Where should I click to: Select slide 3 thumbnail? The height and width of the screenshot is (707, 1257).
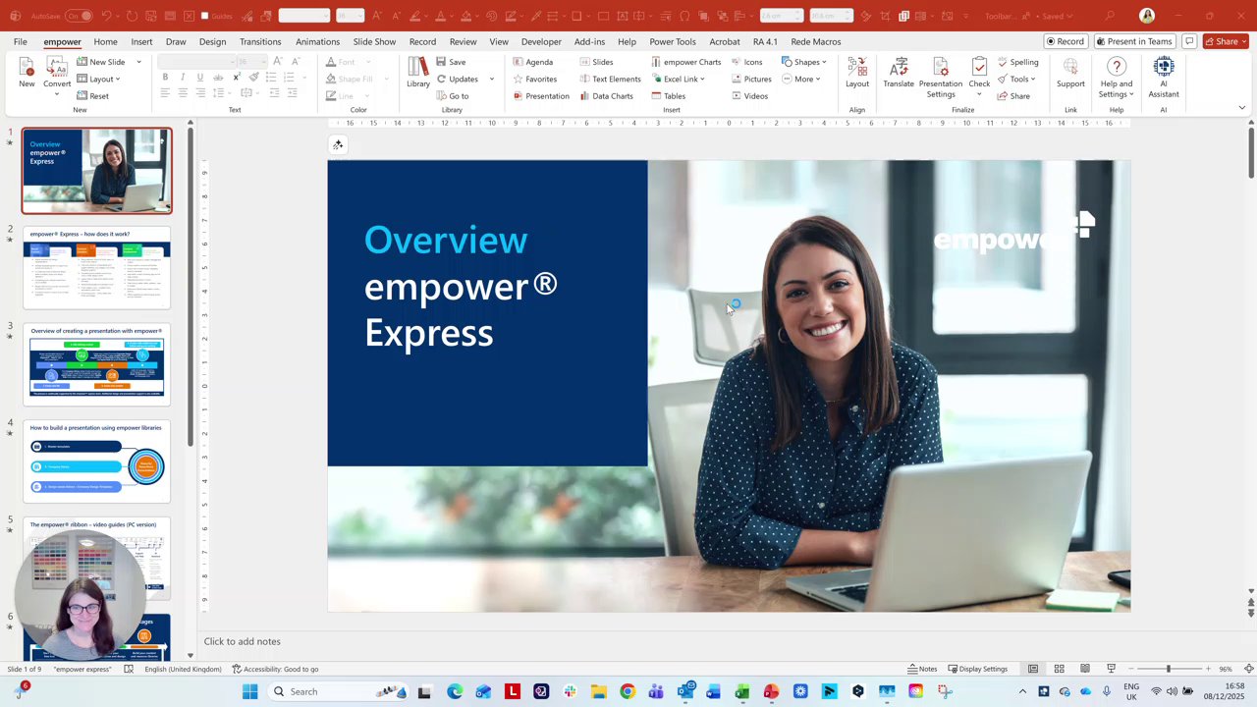pyautogui.click(x=96, y=364)
